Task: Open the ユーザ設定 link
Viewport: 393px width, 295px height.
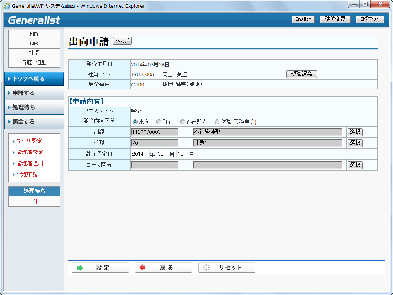Action: pos(29,141)
